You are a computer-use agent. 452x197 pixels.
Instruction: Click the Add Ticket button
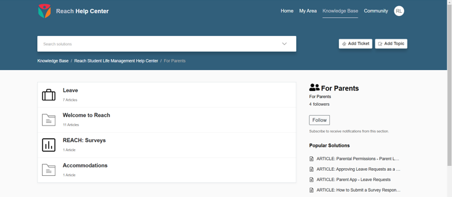pos(355,44)
